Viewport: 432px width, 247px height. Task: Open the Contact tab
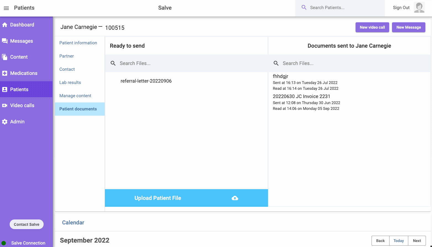coord(80,69)
